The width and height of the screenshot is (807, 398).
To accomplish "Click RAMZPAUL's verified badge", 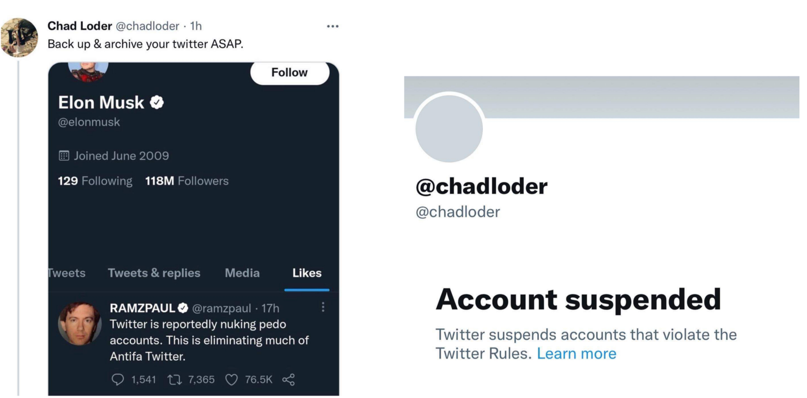I will (x=183, y=308).
